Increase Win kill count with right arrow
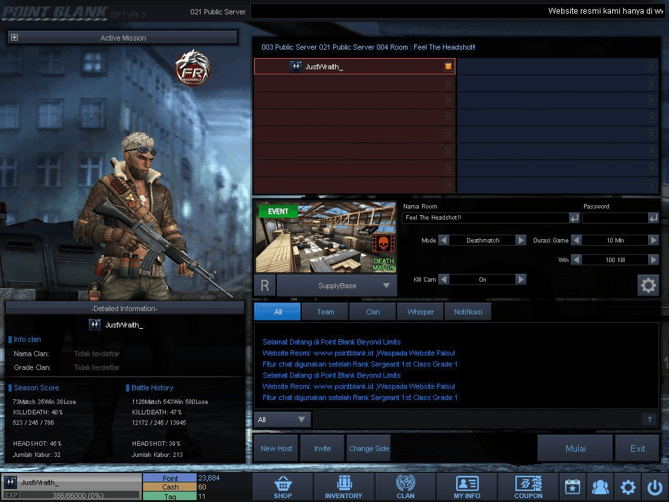The width and height of the screenshot is (669, 502). [x=653, y=259]
